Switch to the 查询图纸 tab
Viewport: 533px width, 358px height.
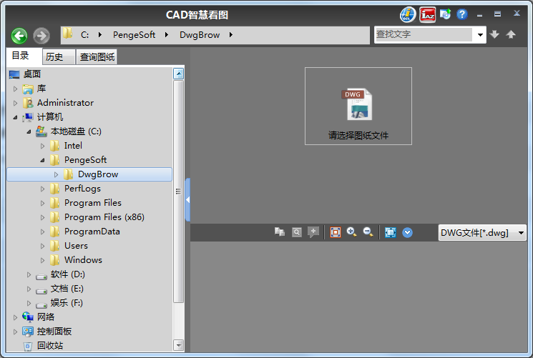(97, 57)
